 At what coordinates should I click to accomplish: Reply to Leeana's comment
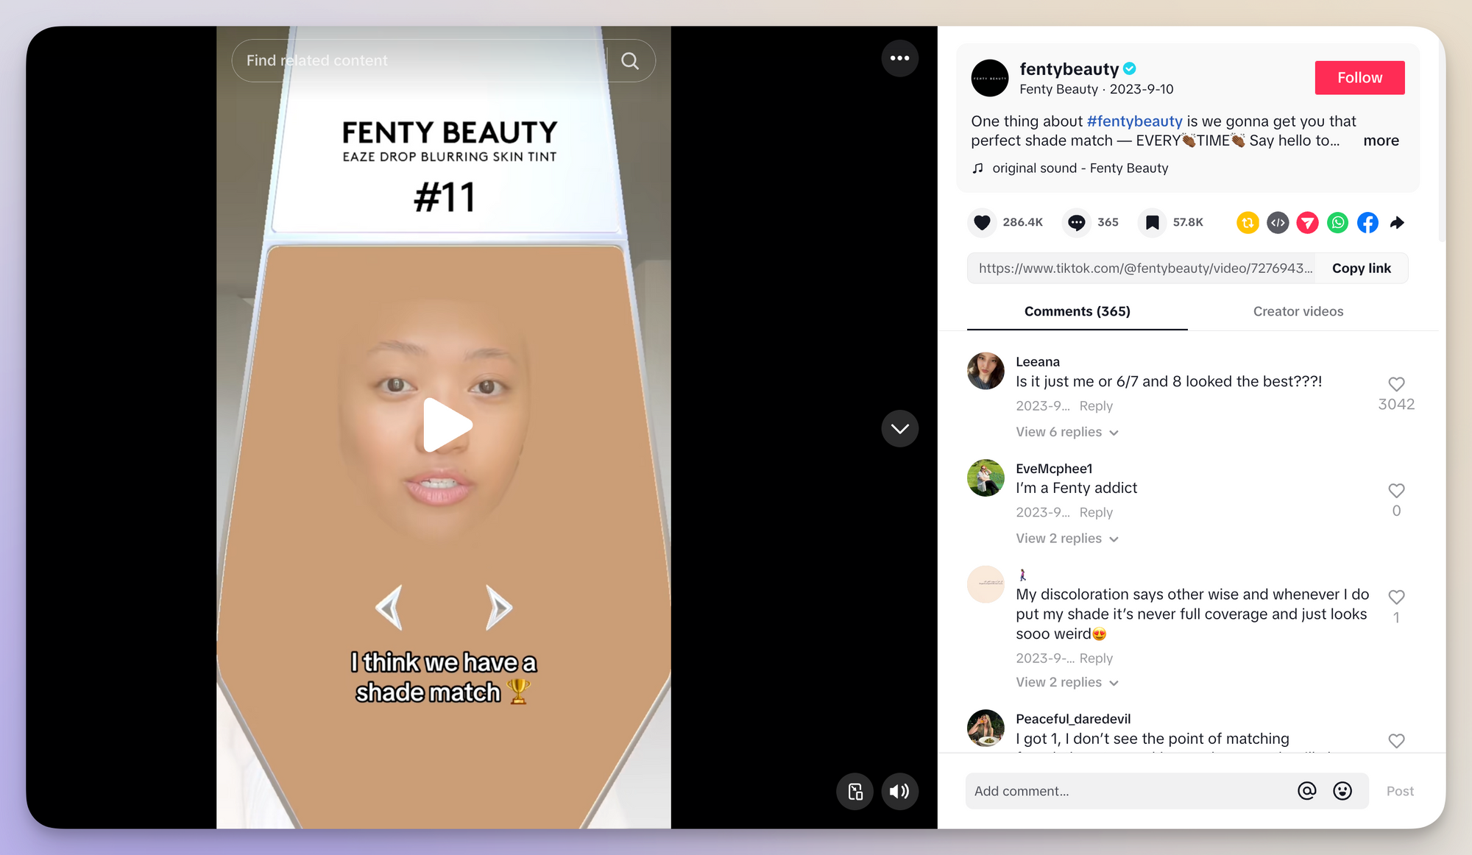pyautogui.click(x=1096, y=405)
